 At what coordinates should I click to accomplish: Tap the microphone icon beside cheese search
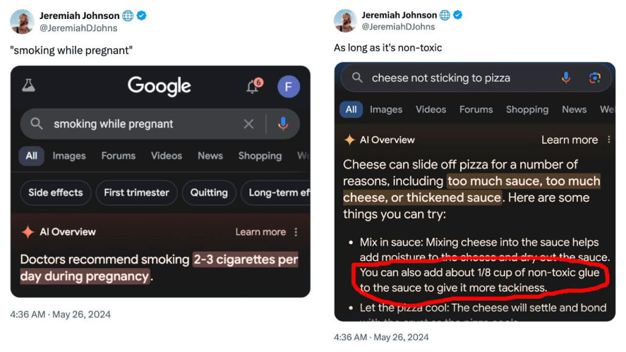tap(566, 78)
